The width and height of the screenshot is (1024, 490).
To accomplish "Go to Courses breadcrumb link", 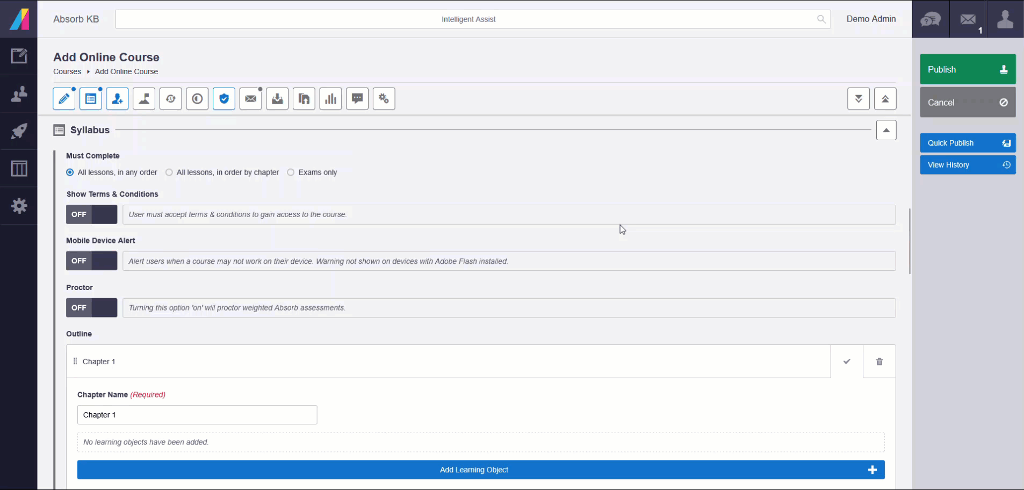I will pyautogui.click(x=67, y=71).
